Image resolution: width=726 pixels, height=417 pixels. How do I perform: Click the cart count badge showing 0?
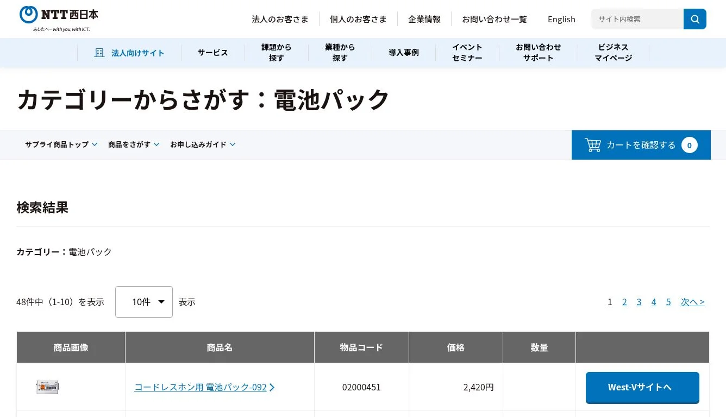pyautogui.click(x=690, y=145)
